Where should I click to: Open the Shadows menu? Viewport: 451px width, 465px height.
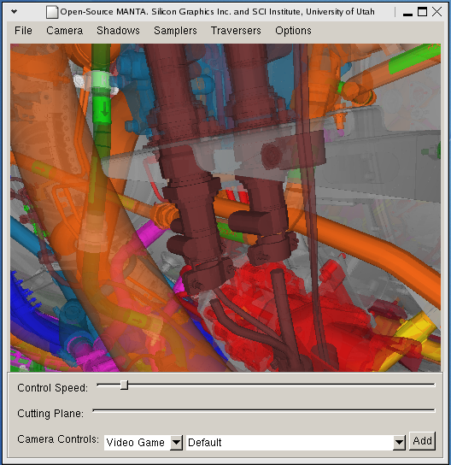pyautogui.click(x=118, y=31)
